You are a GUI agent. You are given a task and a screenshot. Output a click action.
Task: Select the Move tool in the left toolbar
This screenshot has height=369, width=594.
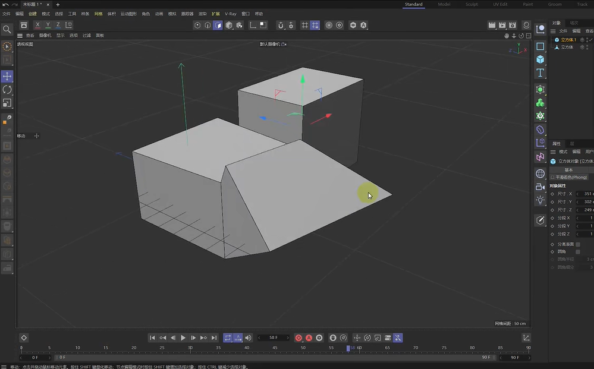7,76
